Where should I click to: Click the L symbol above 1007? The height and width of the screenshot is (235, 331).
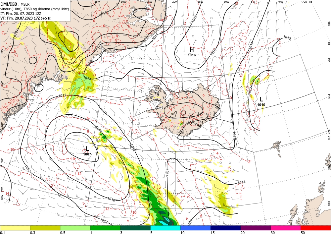87,148
